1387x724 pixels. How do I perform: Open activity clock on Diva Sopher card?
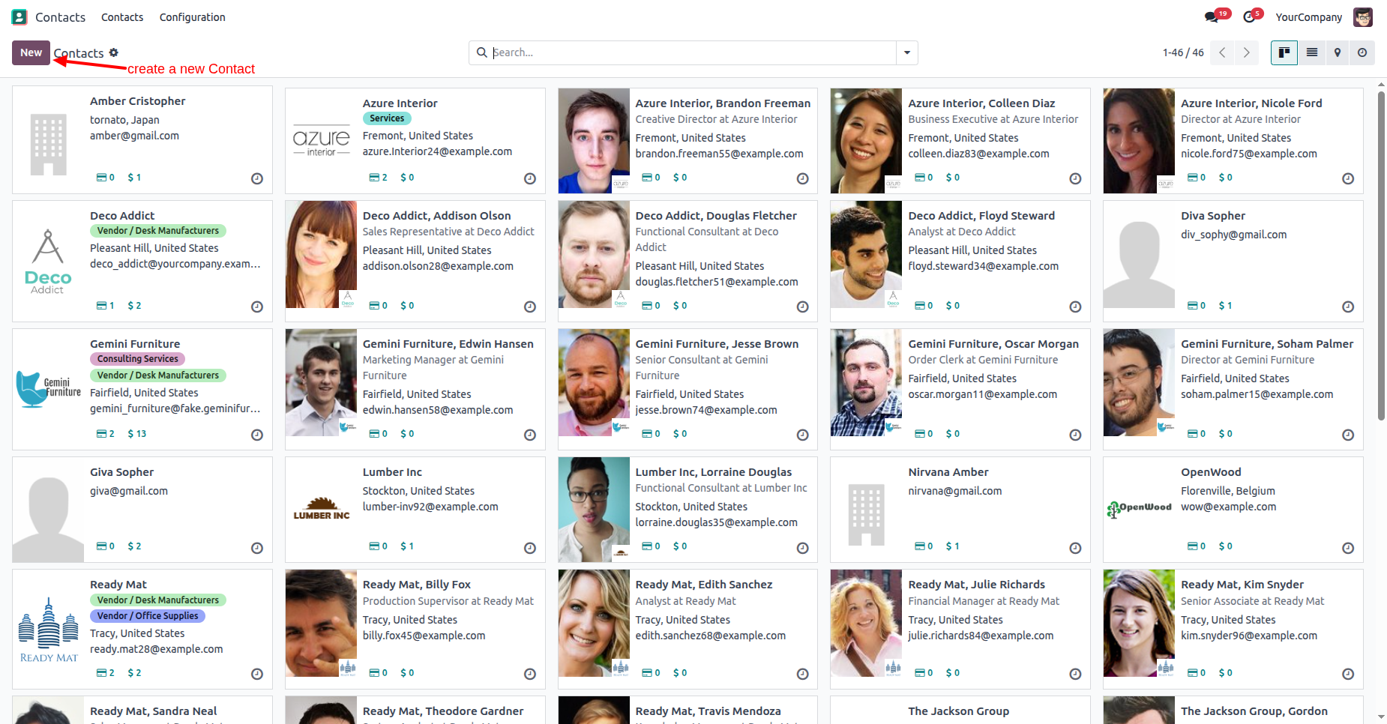pos(1348,307)
